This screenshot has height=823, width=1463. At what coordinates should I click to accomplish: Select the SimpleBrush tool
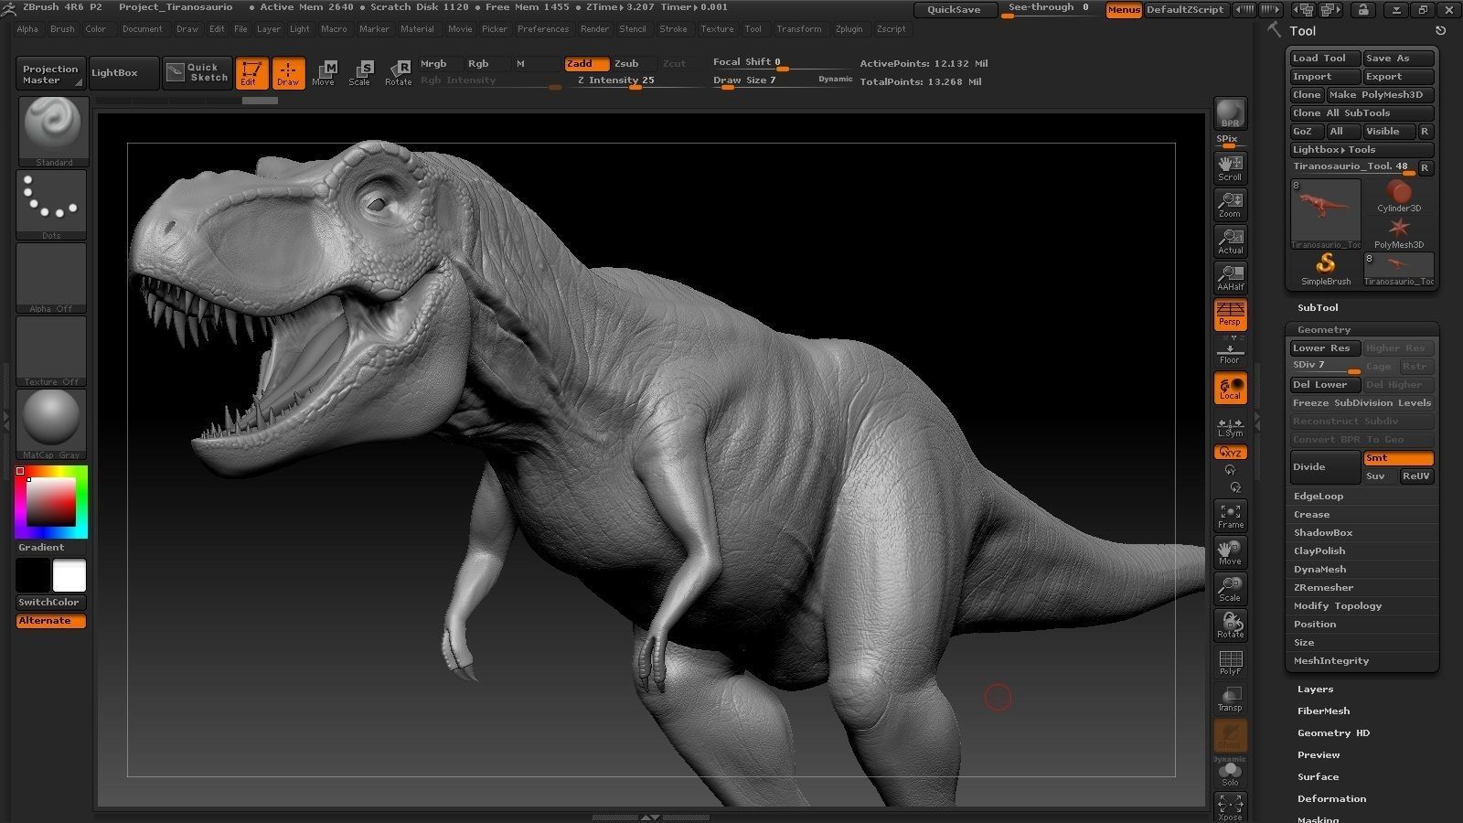(x=1325, y=270)
